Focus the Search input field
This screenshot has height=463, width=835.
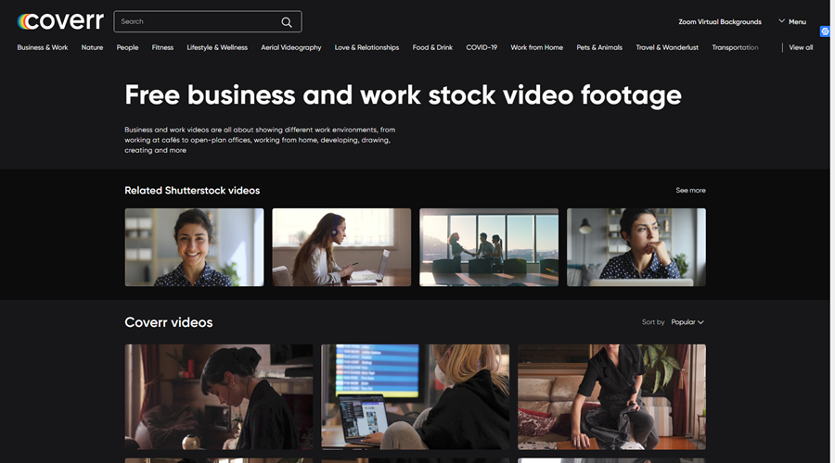208,22
